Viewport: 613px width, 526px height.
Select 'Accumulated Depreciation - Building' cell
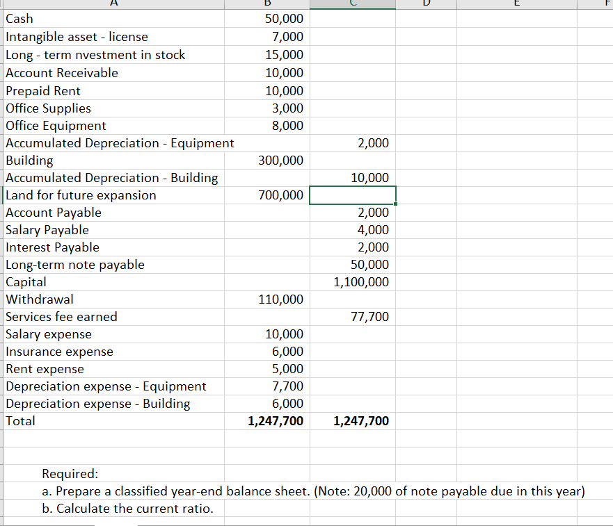tap(114, 178)
